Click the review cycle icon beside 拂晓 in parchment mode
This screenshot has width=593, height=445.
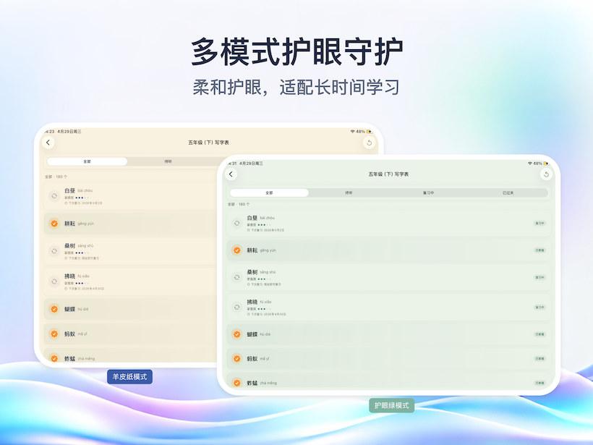tap(54, 281)
